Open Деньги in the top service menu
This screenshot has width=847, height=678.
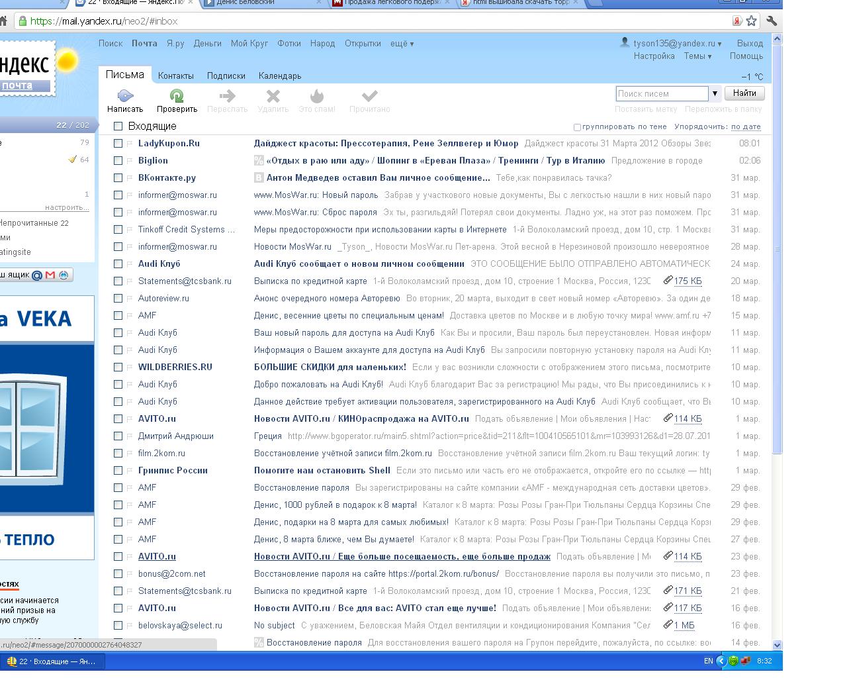(208, 44)
